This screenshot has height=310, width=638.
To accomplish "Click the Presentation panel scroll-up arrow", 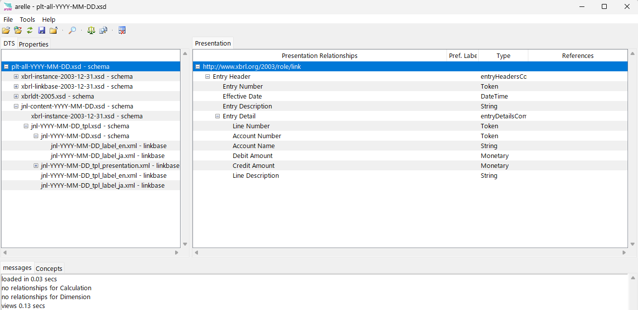I will click(x=633, y=53).
